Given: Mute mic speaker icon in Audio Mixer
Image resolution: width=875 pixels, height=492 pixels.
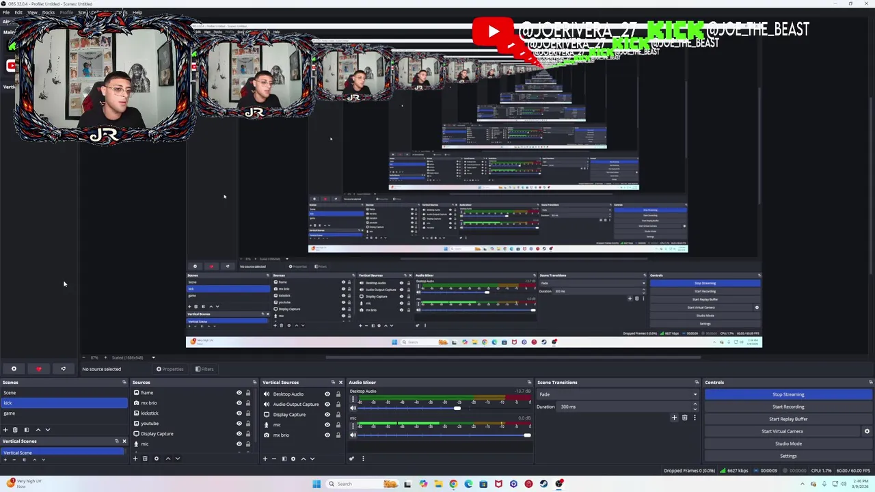Looking at the screenshot, I should coord(353,435).
